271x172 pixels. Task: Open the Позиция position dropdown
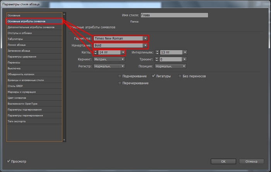pyautogui.click(x=185, y=66)
